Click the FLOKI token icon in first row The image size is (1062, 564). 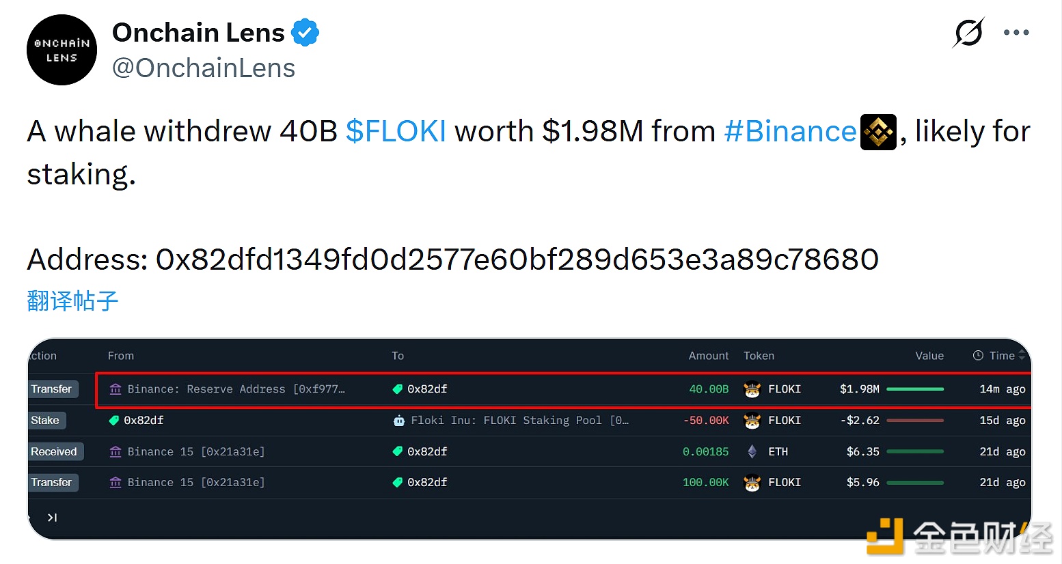click(x=752, y=389)
